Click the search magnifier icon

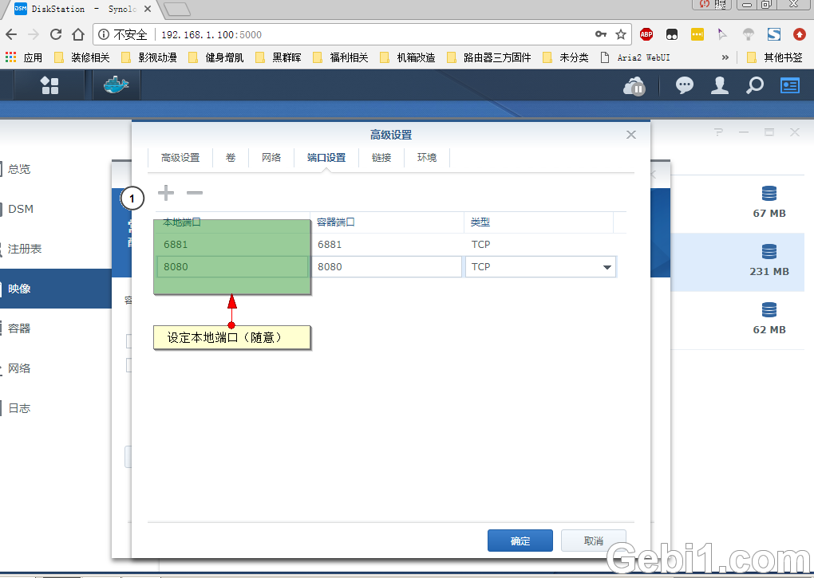coord(753,85)
